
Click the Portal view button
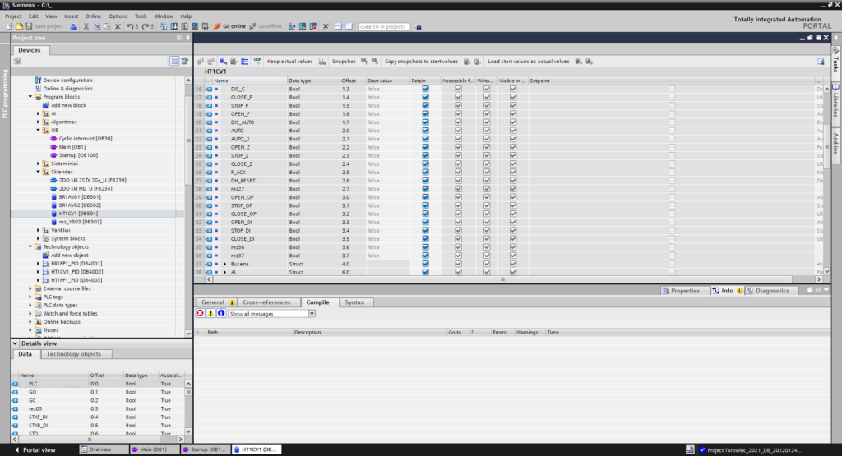point(35,449)
